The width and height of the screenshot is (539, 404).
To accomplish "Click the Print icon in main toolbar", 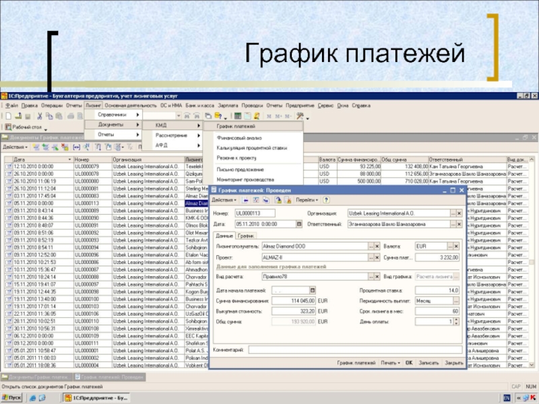I will pos(71,116).
